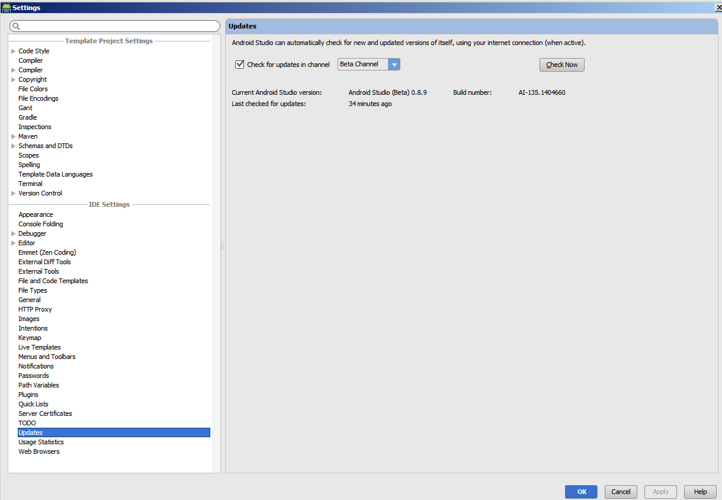Expand the Version Control section
The width and height of the screenshot is (722, 500).
(12, 193)
